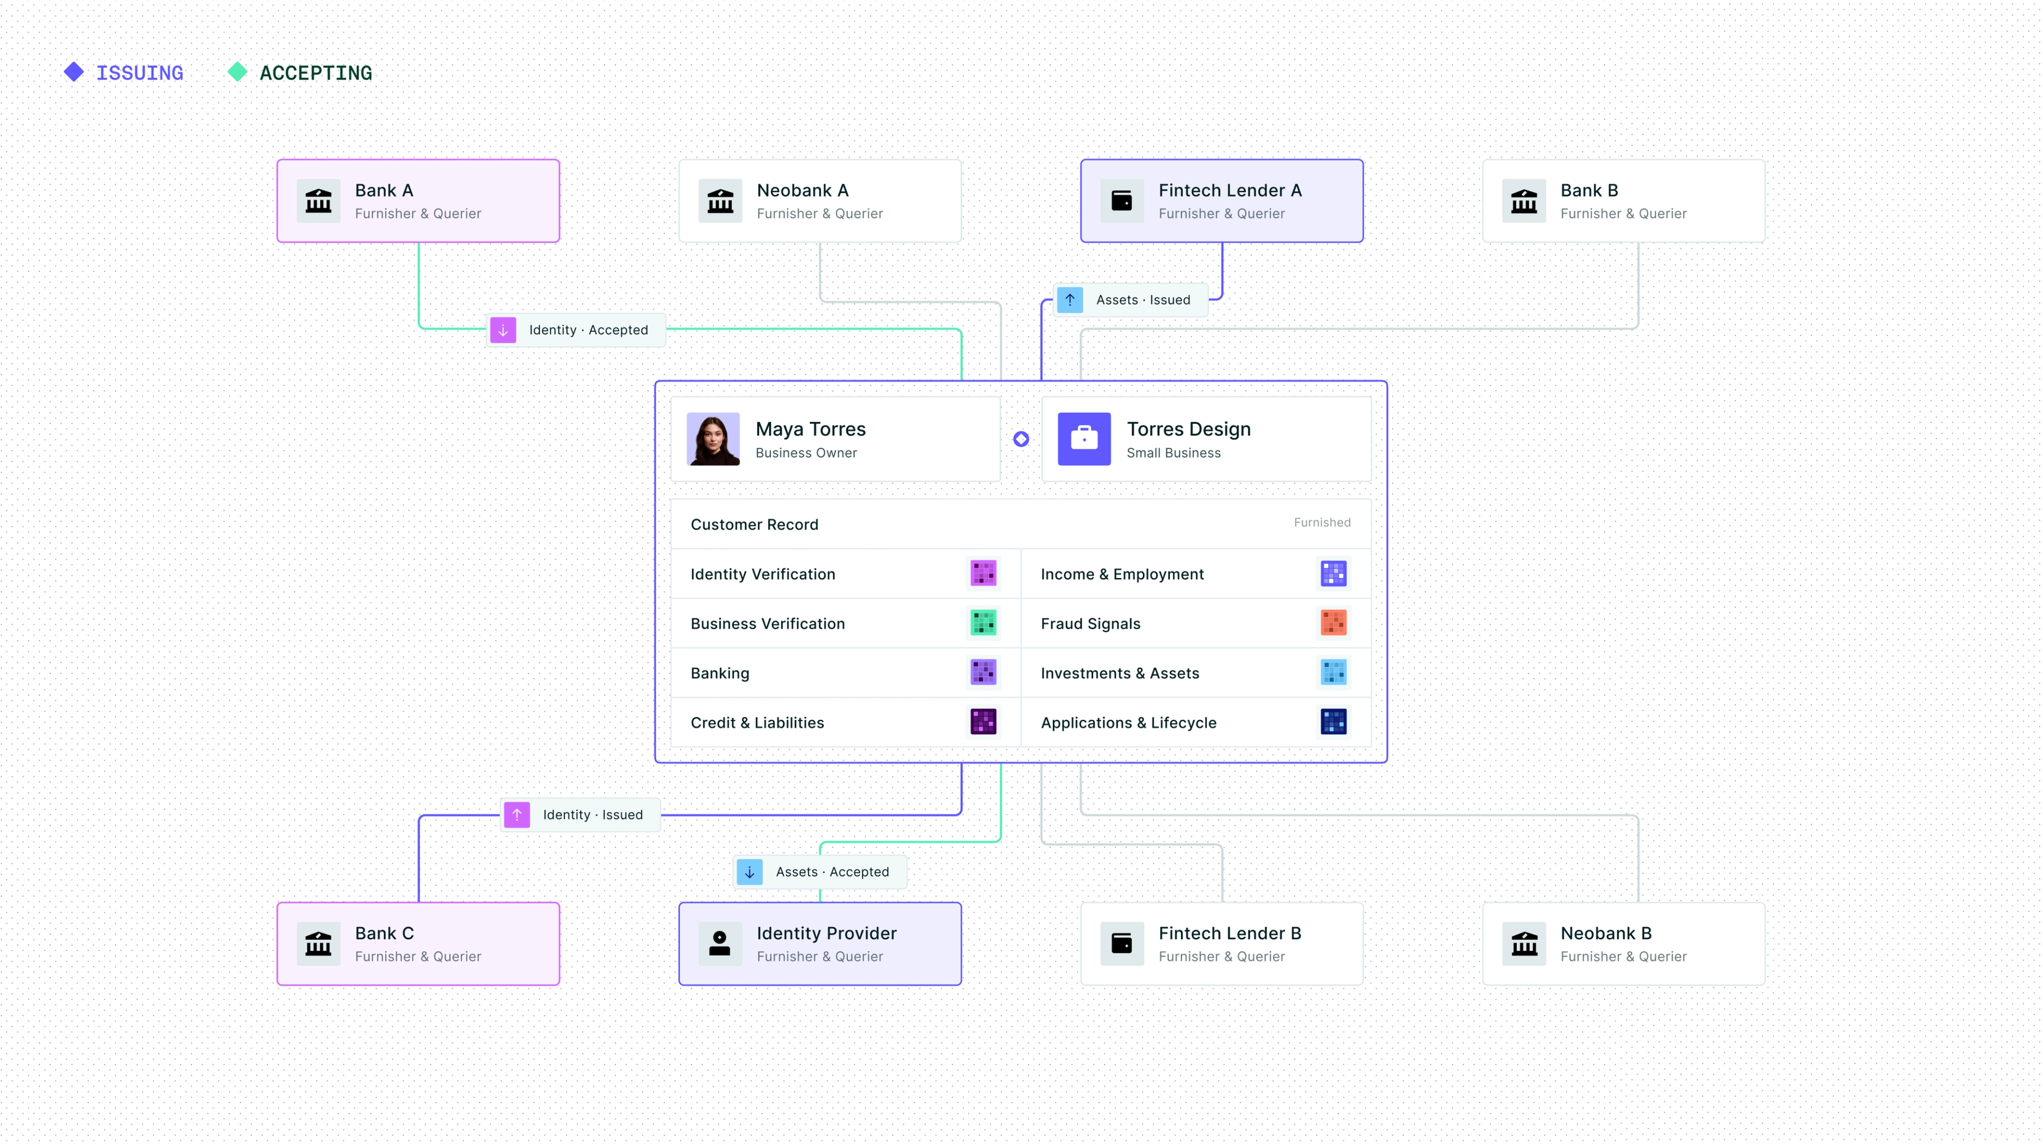The width and height of the screenshot is (2043, 1144).
Task: Click the Small Business subtitle
Action: [1173, 453]
